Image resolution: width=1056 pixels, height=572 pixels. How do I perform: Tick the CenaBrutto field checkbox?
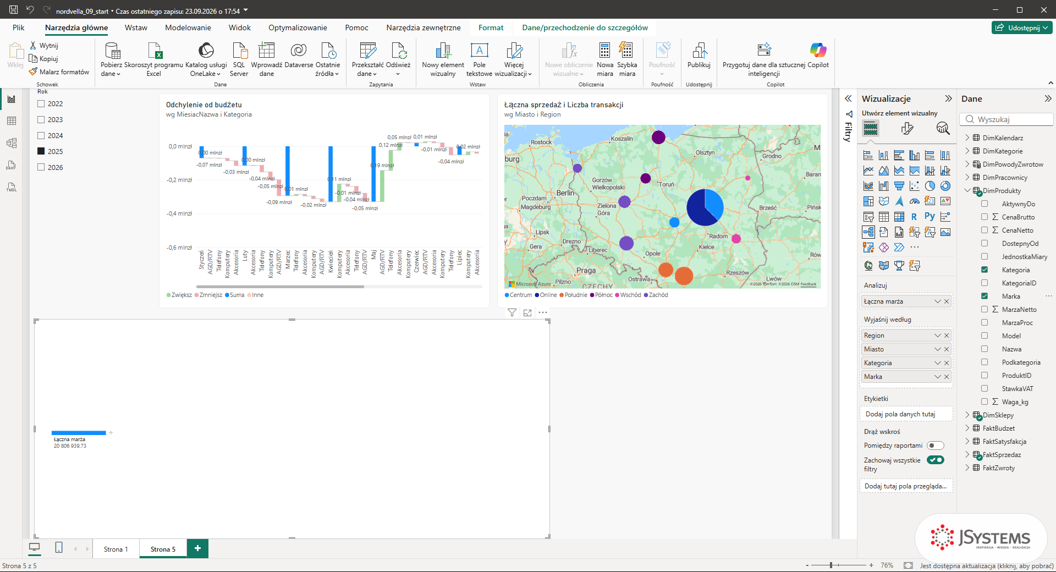985,217
